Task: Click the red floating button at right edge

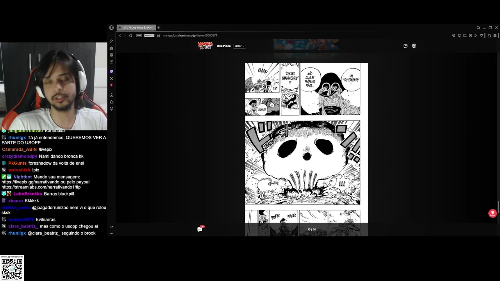Action: pos(492,213)
